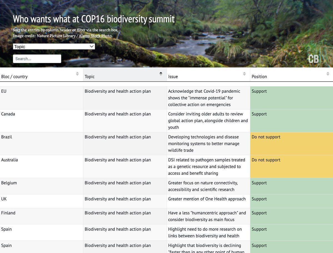Click the humancentric approach issue text
The width and height of the screenshot is (333, 253).
[x=207, y=216]
